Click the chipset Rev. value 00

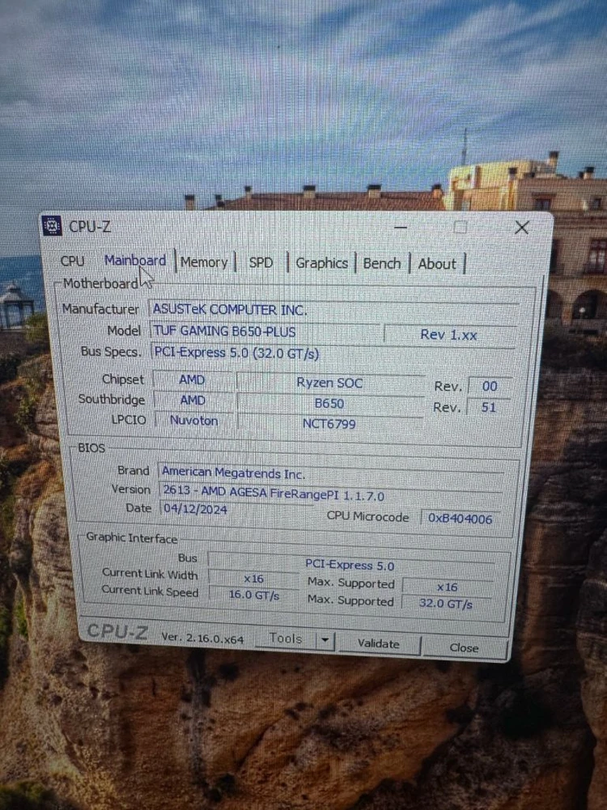point(489,386)
